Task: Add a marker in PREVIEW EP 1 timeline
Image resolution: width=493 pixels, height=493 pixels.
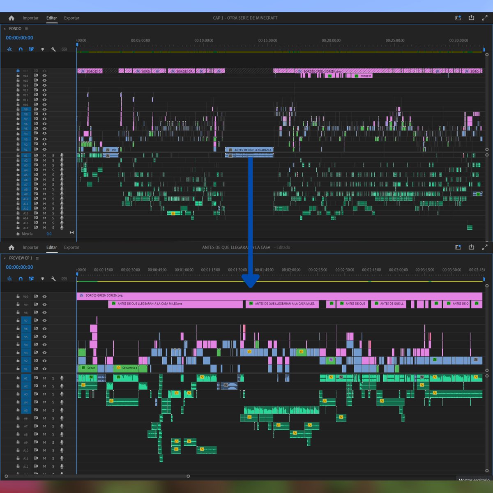Action: [x=42, y=279]
